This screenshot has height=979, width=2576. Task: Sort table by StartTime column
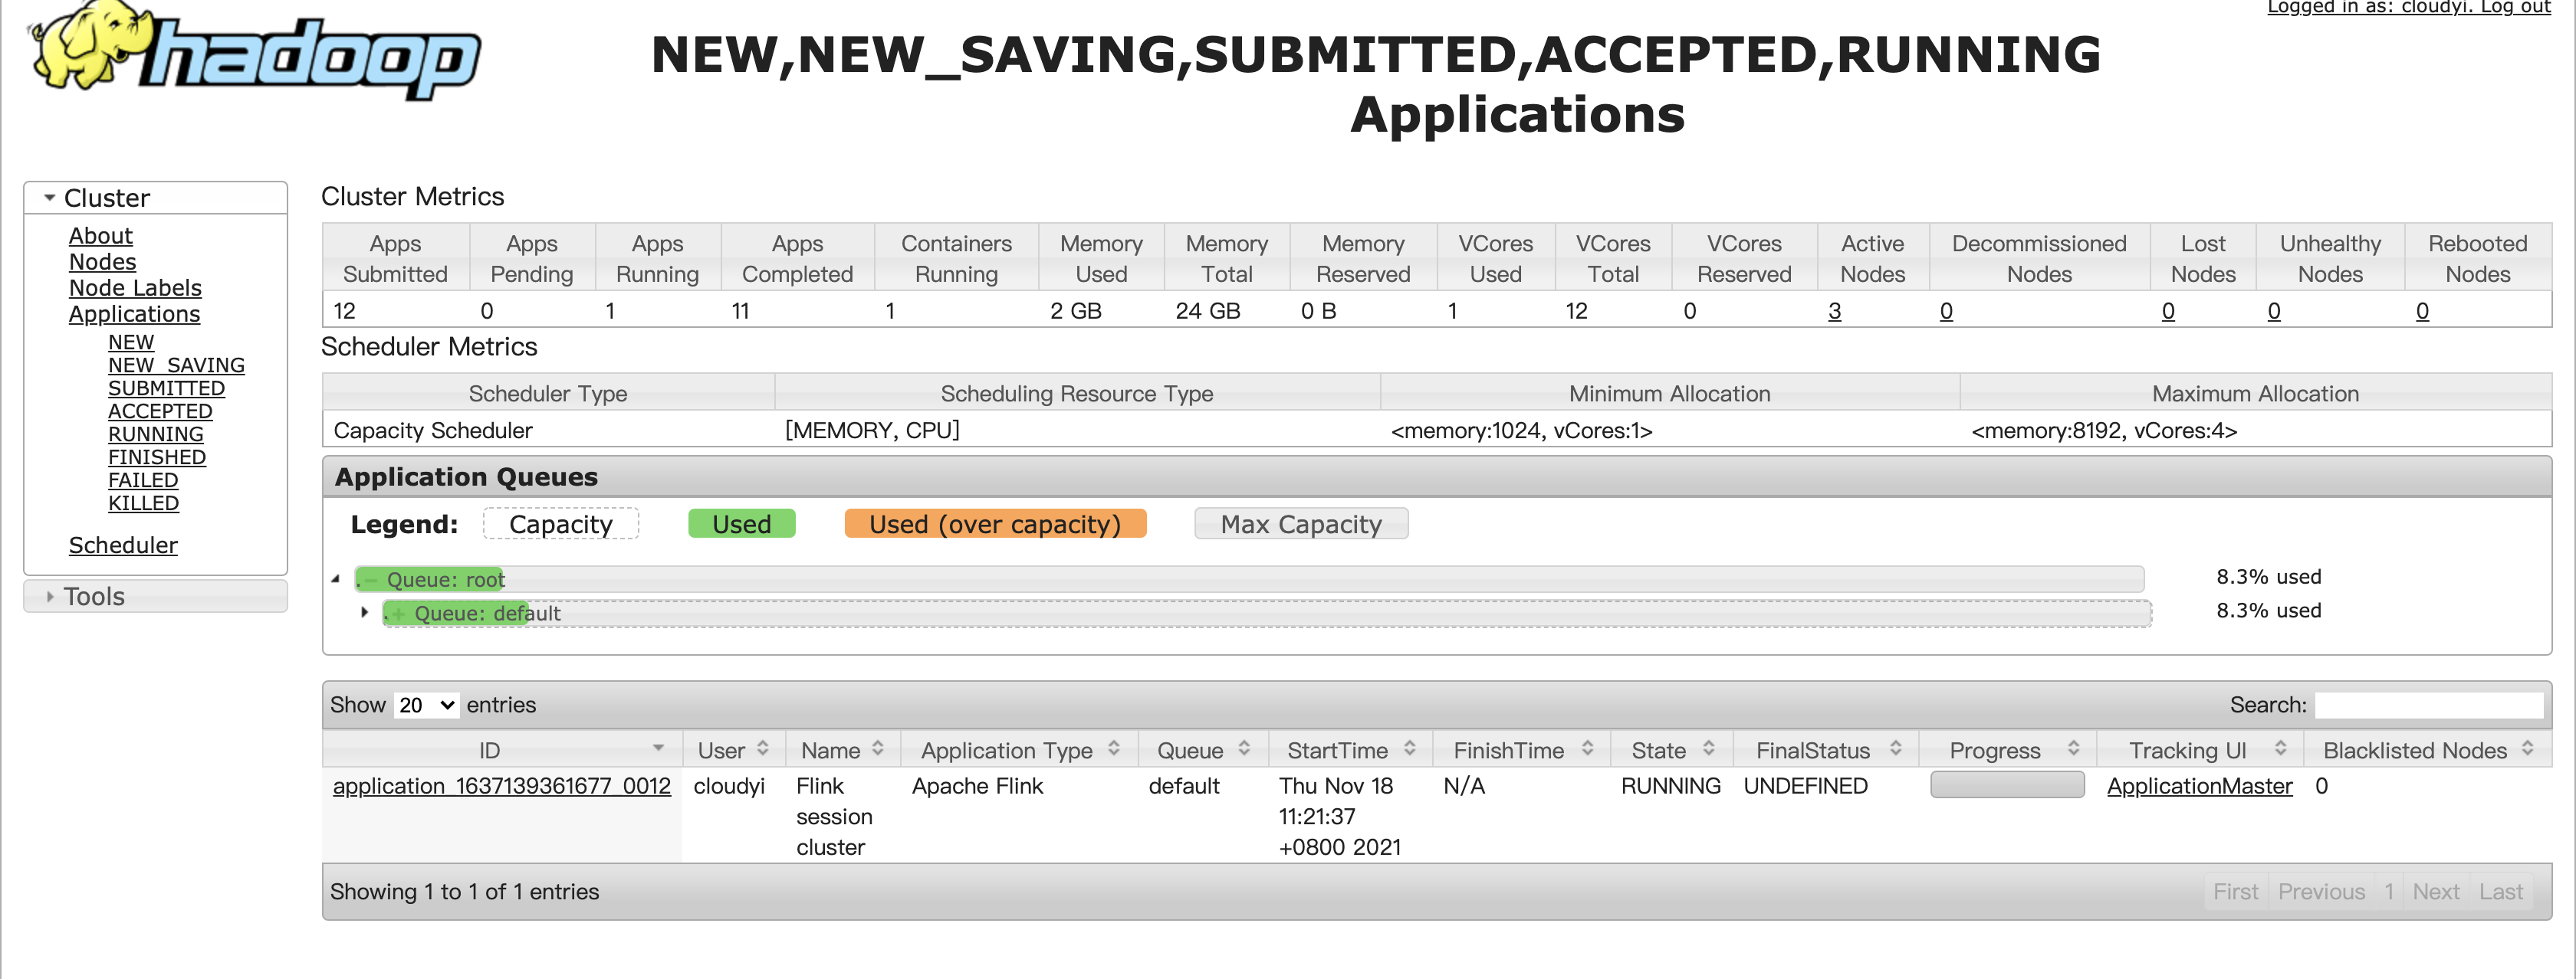1350,750
